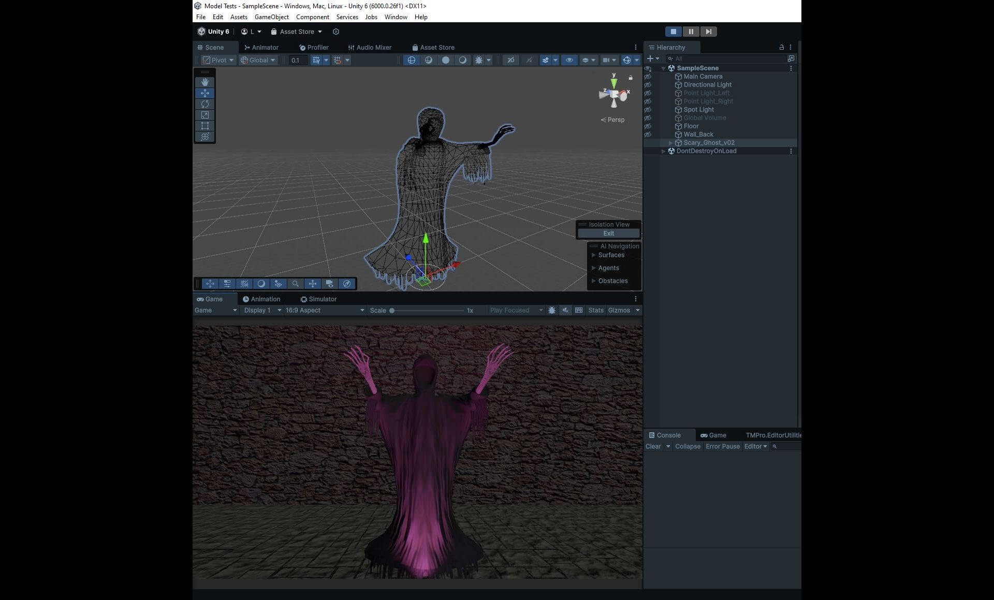Clear the Console log

click(x=653, y=446)
